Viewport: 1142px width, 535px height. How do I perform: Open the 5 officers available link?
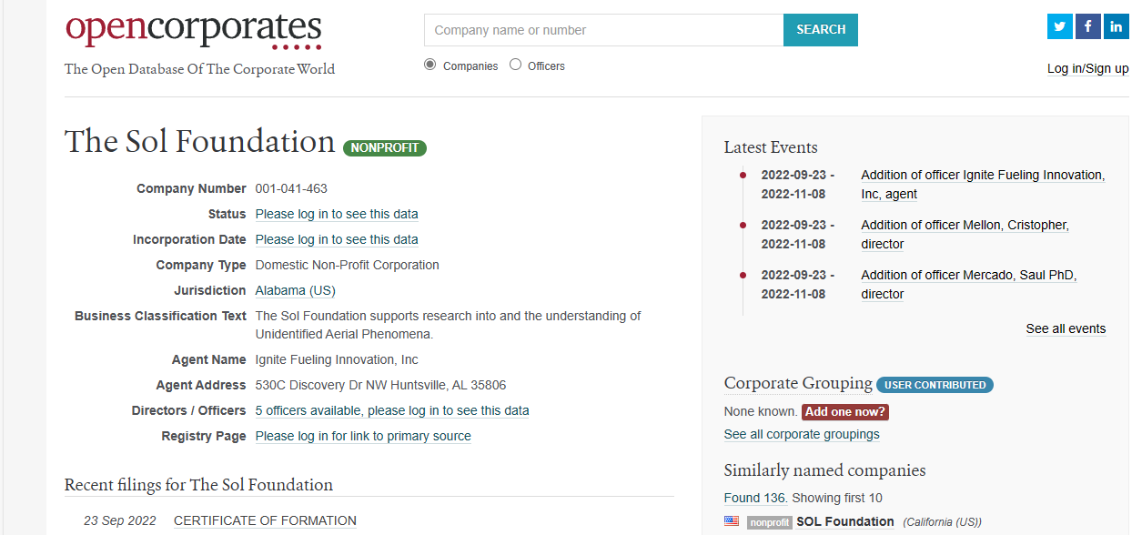click(x=392, y=410)
